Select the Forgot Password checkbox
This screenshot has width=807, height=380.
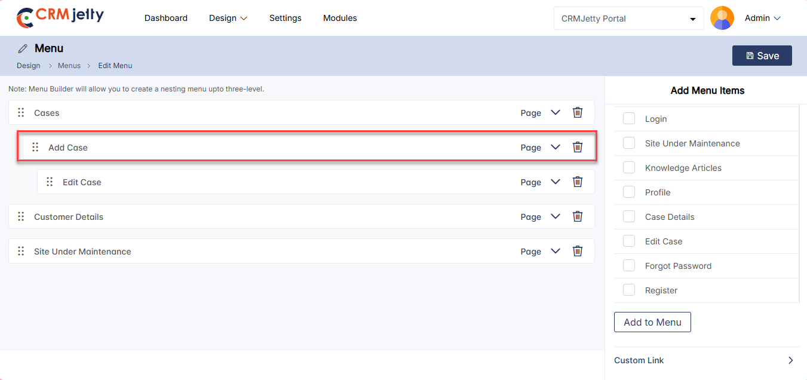[x=629, y=265]
